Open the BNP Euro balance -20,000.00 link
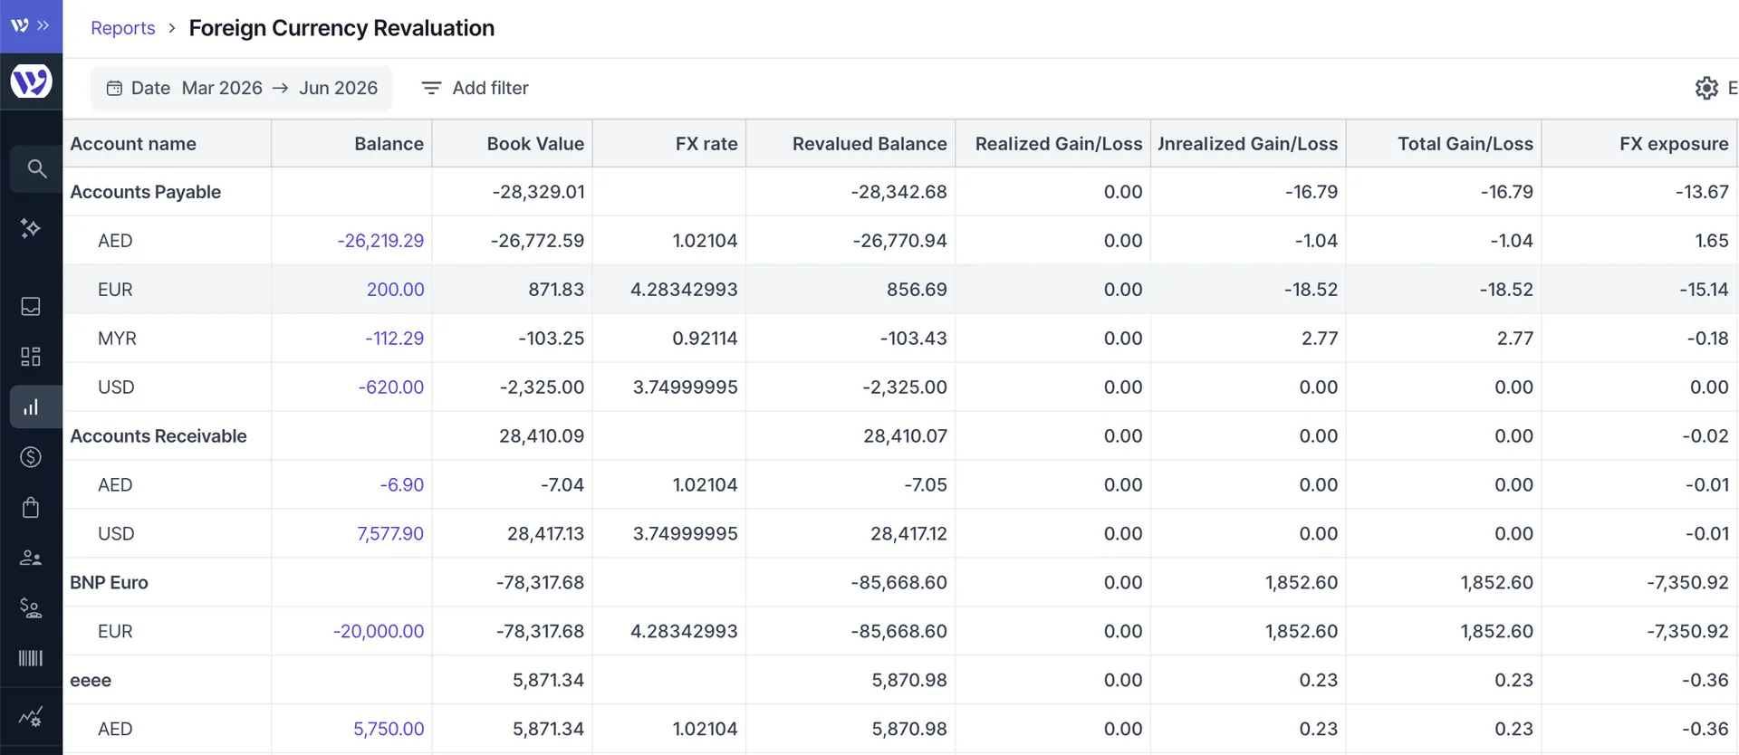 click(378, 632)
